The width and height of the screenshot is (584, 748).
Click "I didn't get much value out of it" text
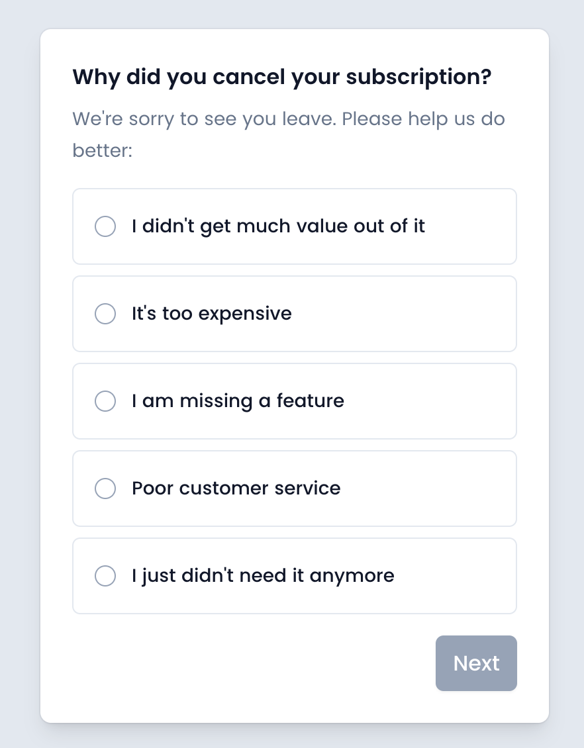pyautogui.click(x=278, y=226)
